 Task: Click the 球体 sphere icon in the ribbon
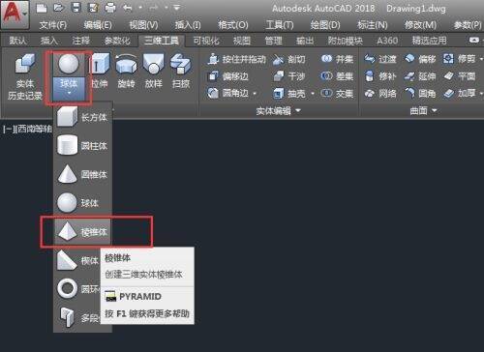coord(69,64)
